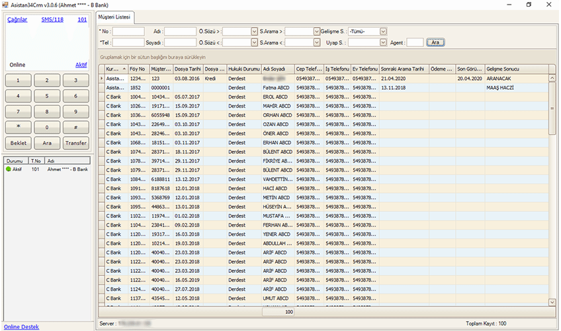The width and height of the screenshot is (561, 331).
Task: Click the green Aktif status icon
Action: click(x=9, y=169)
